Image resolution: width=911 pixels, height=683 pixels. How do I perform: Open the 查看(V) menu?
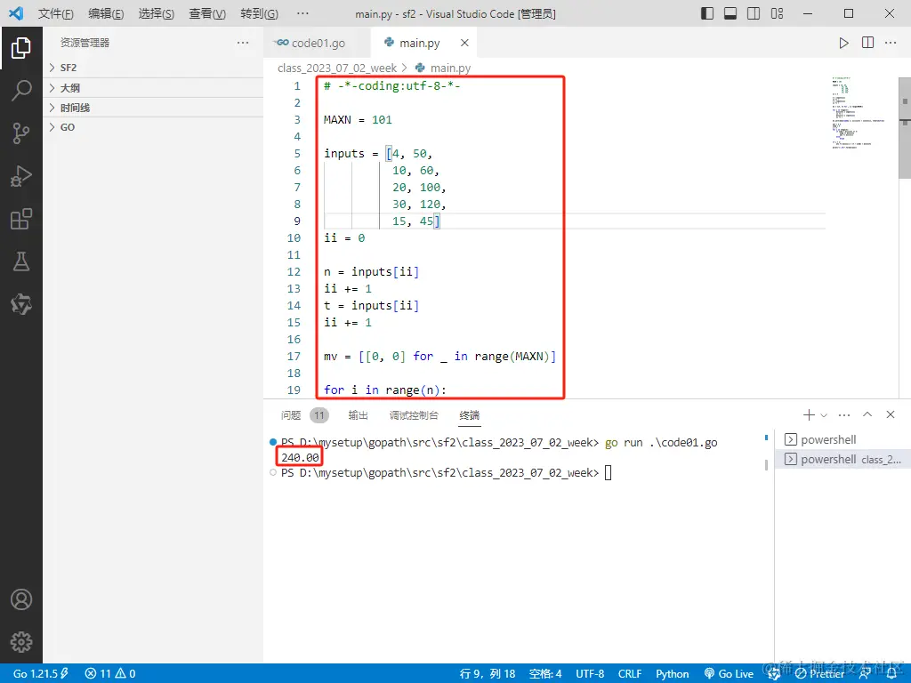click(207, 13)
